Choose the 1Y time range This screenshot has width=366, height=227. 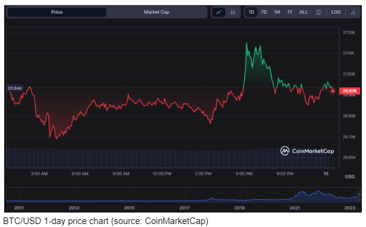point(290,12)
